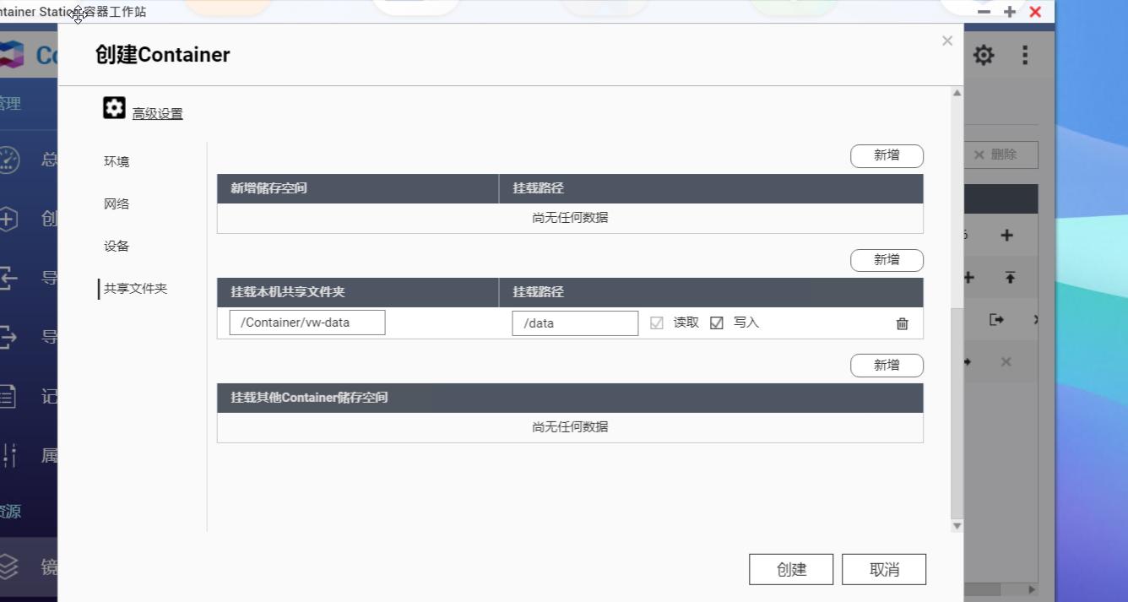Switch to the 网络 network tab
Screen dimensions: 1128x602
[117, 203]
